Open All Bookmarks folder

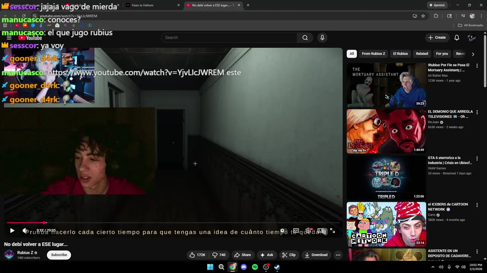[471, 25]
